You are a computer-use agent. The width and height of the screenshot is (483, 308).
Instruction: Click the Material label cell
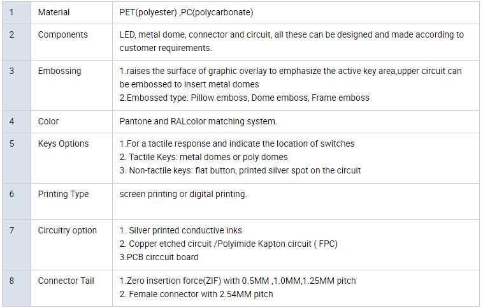tap(54, 12)
